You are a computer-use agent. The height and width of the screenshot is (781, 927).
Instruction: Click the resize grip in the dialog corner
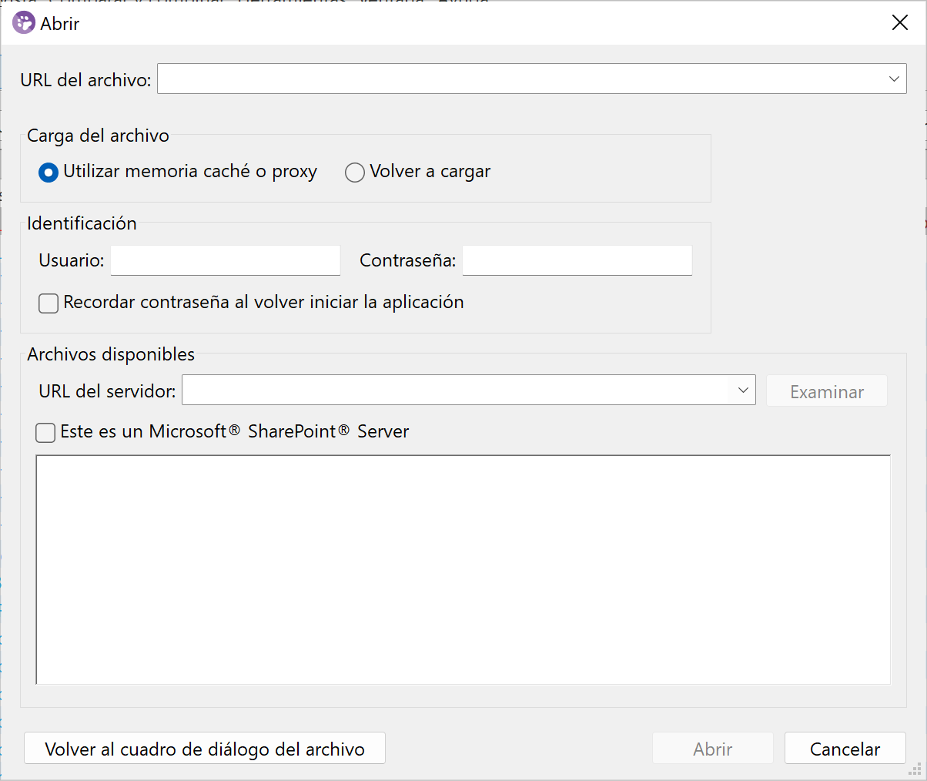915,769
